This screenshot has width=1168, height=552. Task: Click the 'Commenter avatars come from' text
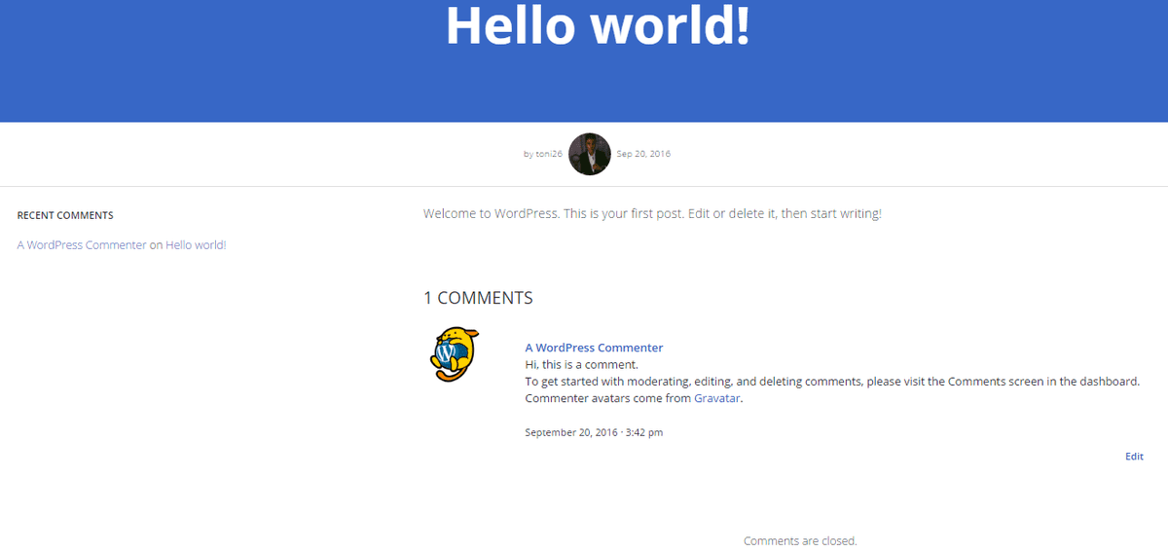607,398
